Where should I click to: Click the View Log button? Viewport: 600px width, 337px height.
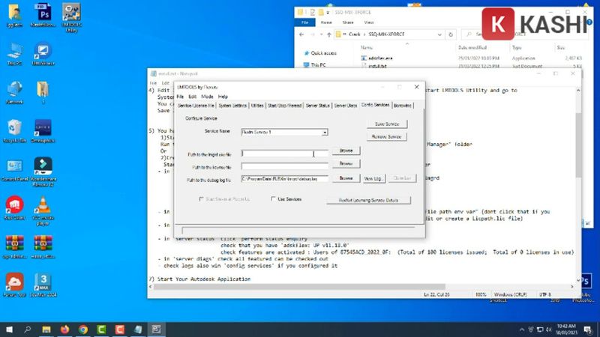pos(373,179)
